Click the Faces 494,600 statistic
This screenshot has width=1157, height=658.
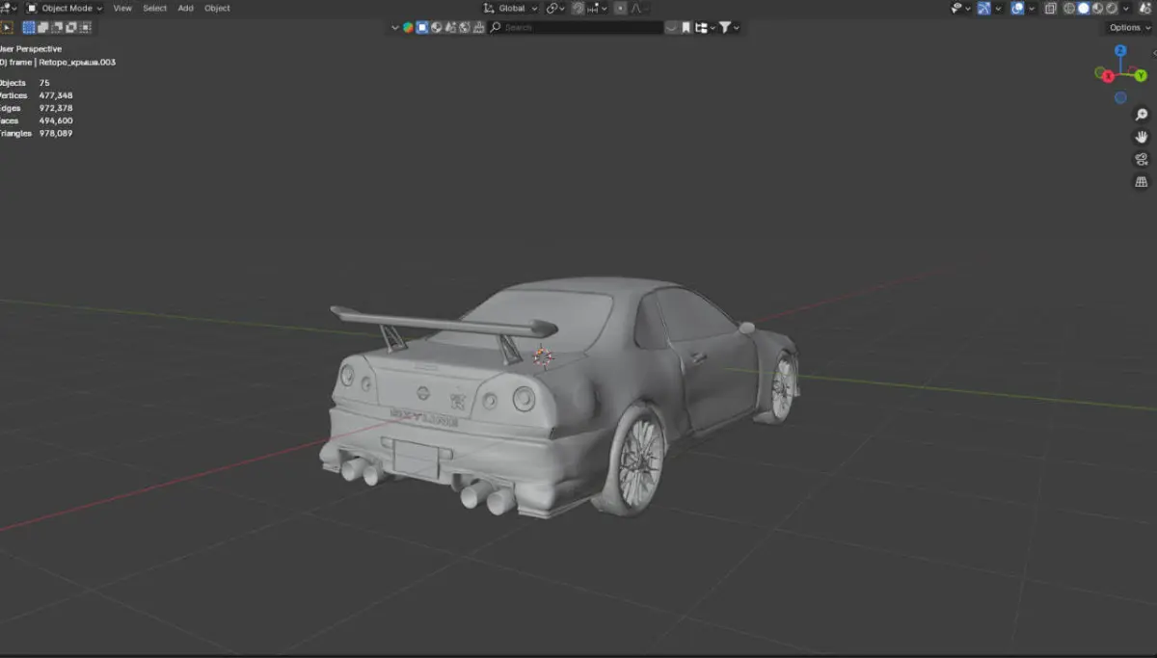(36, 120)
